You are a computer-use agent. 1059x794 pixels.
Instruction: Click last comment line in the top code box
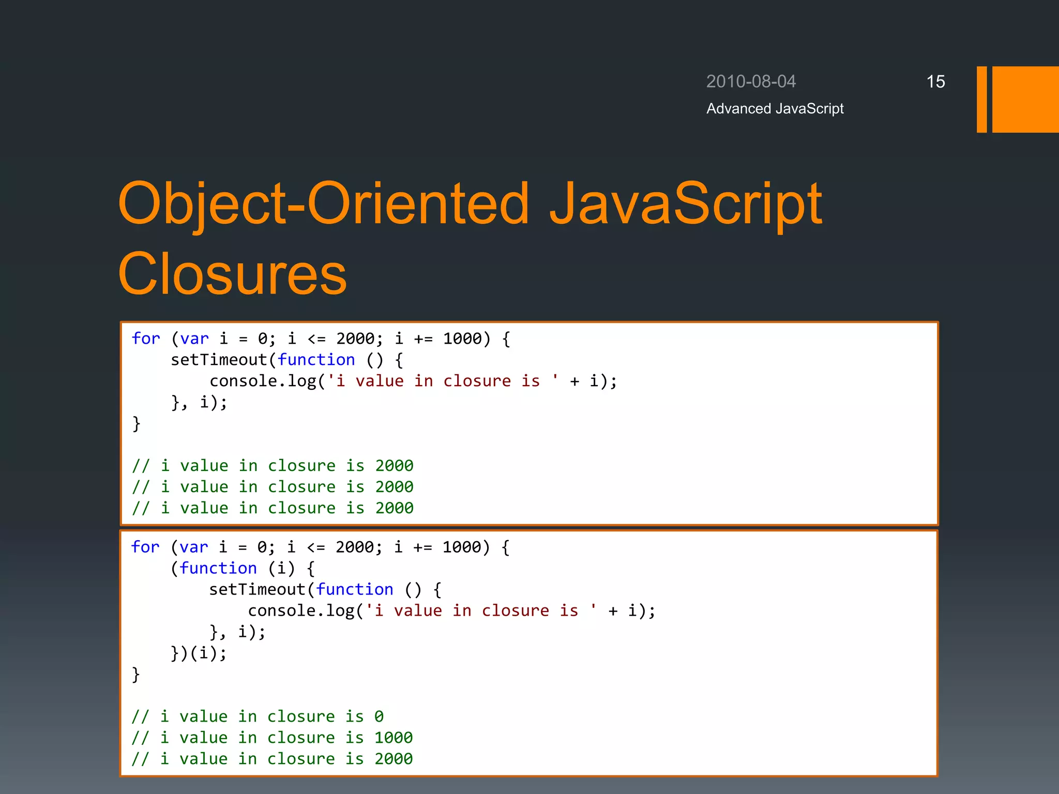273,508
